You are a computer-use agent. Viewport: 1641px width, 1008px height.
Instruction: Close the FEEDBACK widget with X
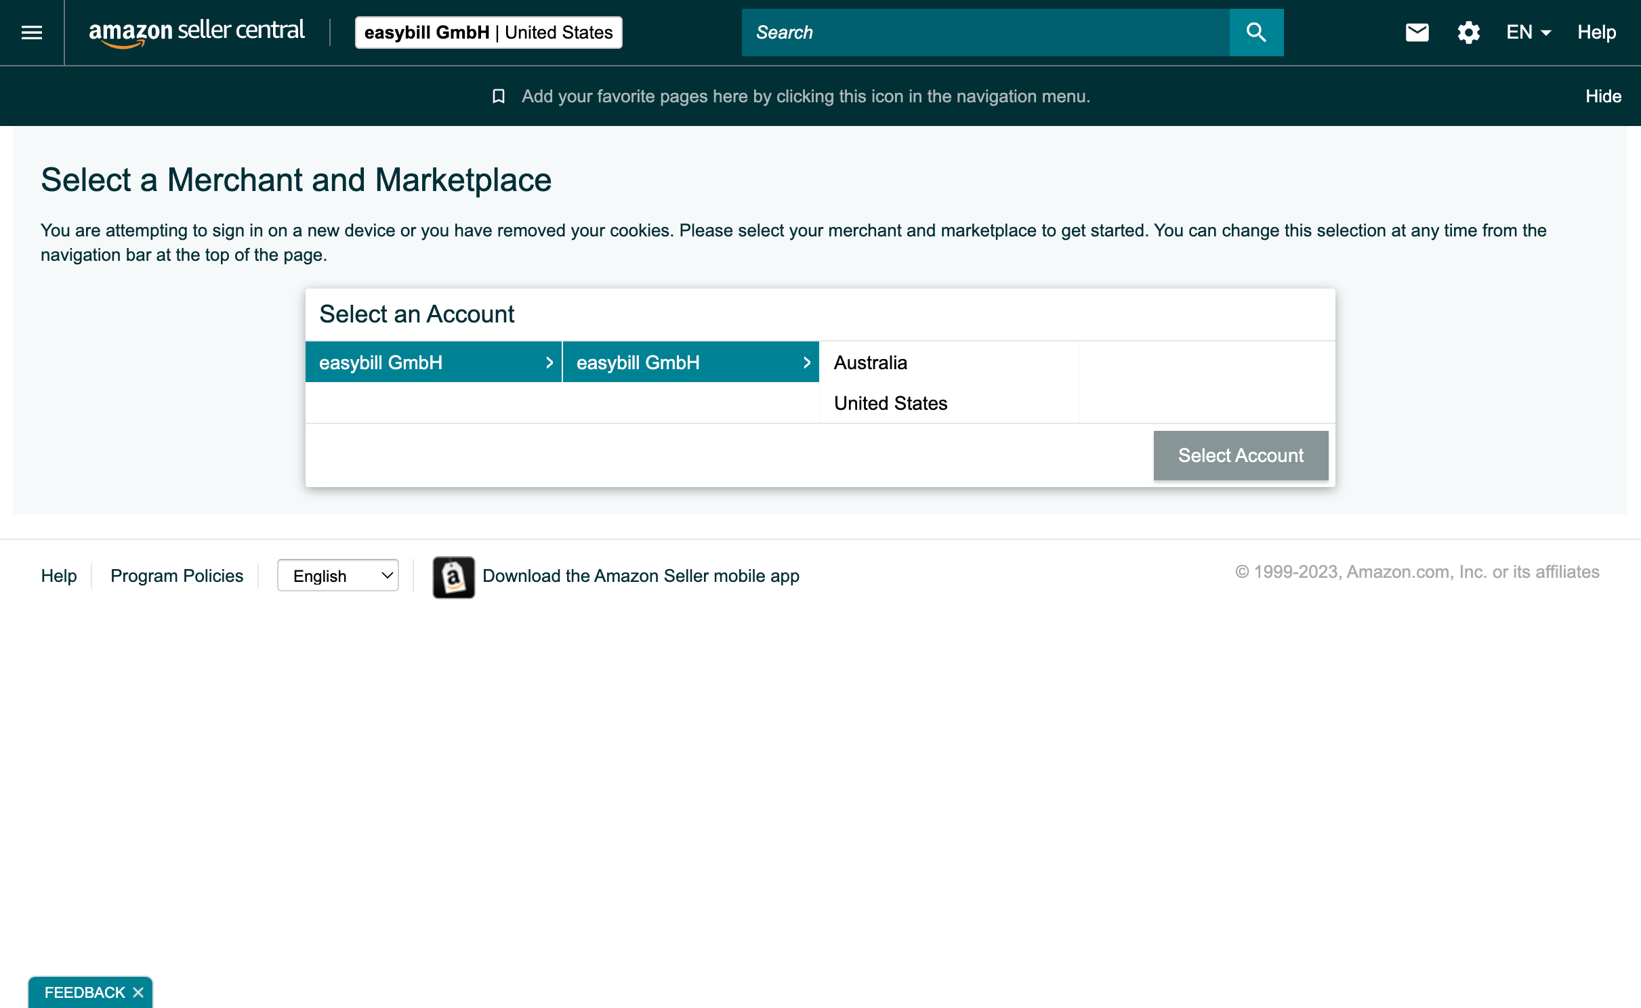(x=138, y=992)
